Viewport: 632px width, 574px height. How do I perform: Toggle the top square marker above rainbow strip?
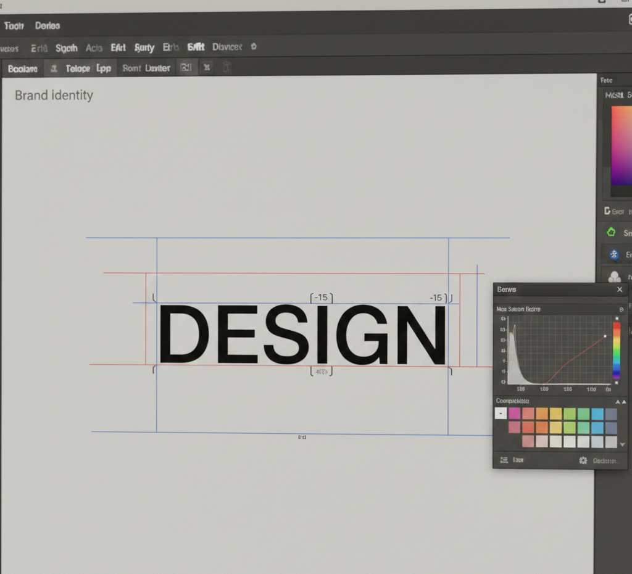pos(617,318)
